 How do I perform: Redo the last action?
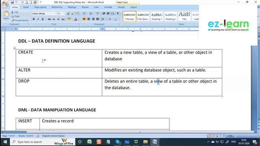[x=22, y=2]
